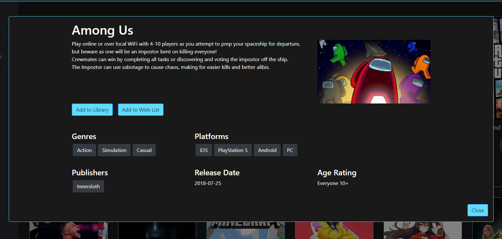
Task: Close the Among Us details dialog
Action: pyautogui.click(x=477, y=210)
